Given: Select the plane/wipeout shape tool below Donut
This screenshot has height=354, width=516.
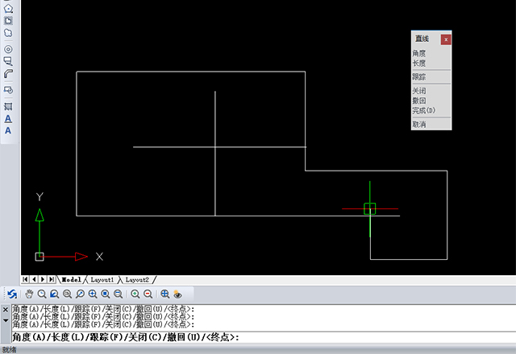Looking at the screenshot, I should 8,61.
